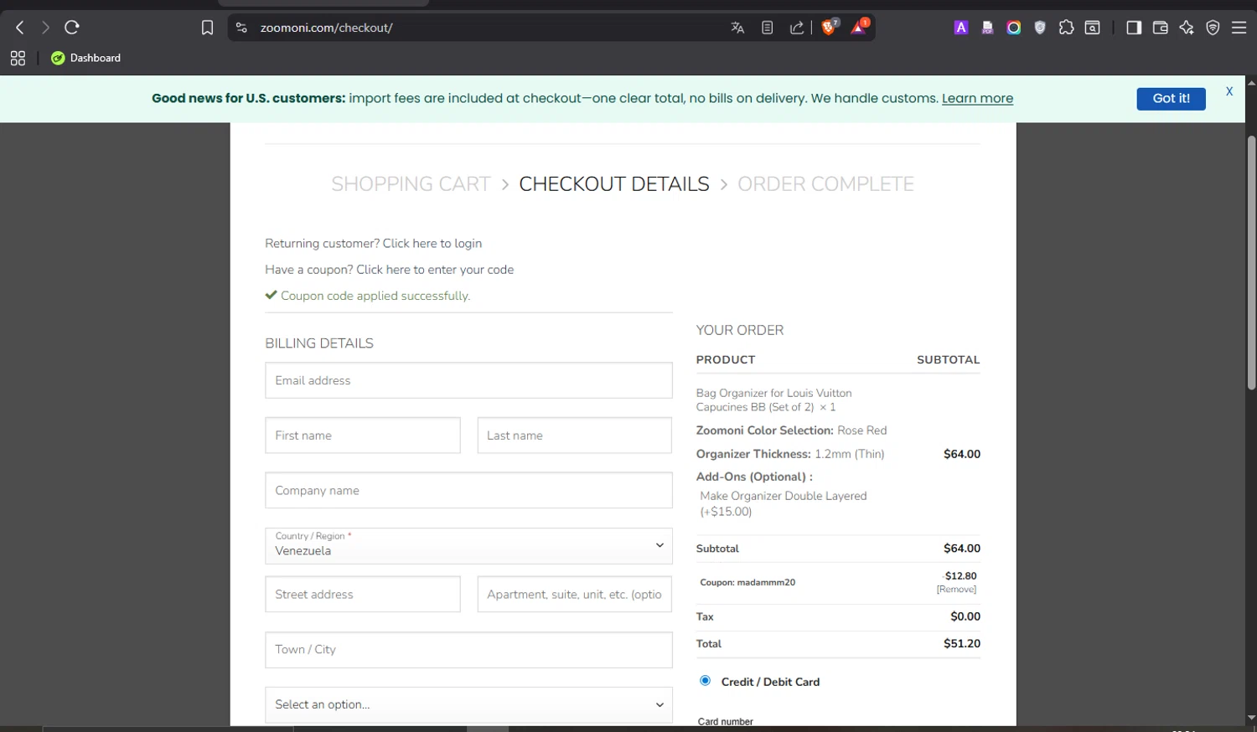Click the share page icon

tap(797, 28)
